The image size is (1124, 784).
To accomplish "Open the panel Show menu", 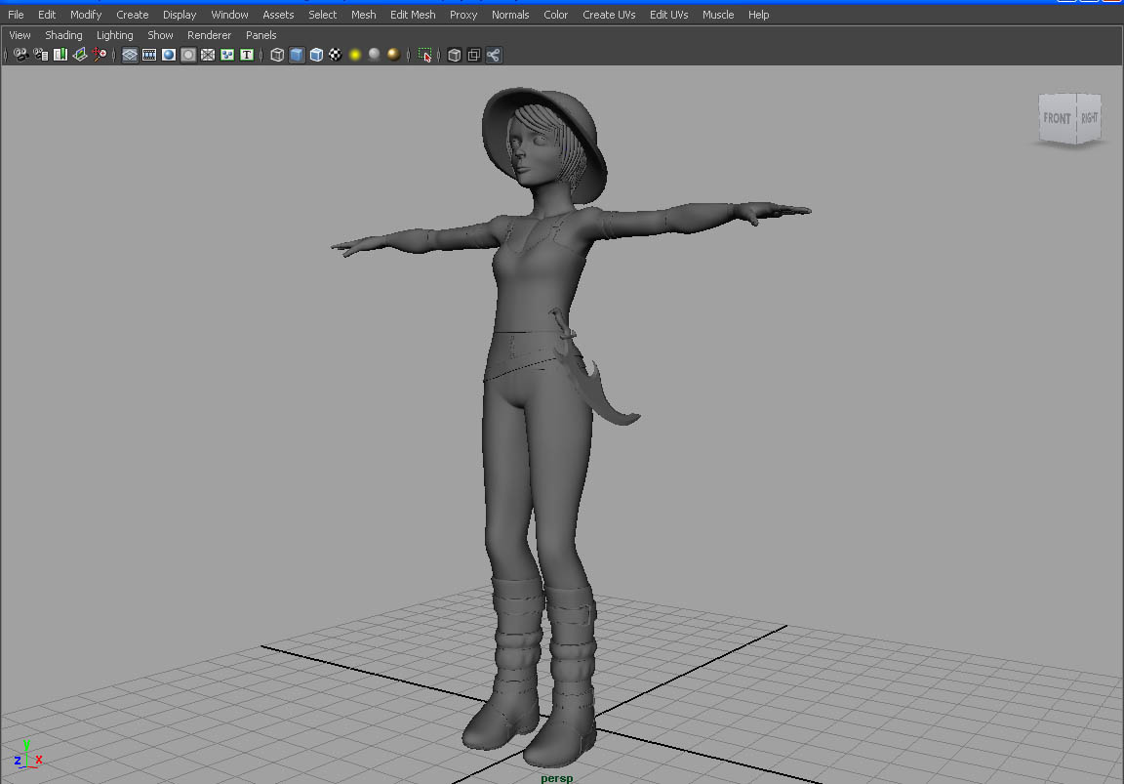I will pyautogui.click(x=160, y=35).
